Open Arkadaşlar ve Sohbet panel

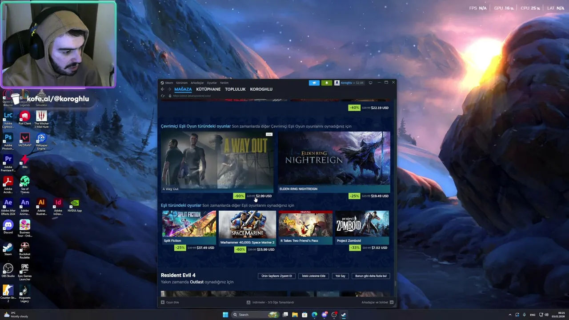pos(377,302)
